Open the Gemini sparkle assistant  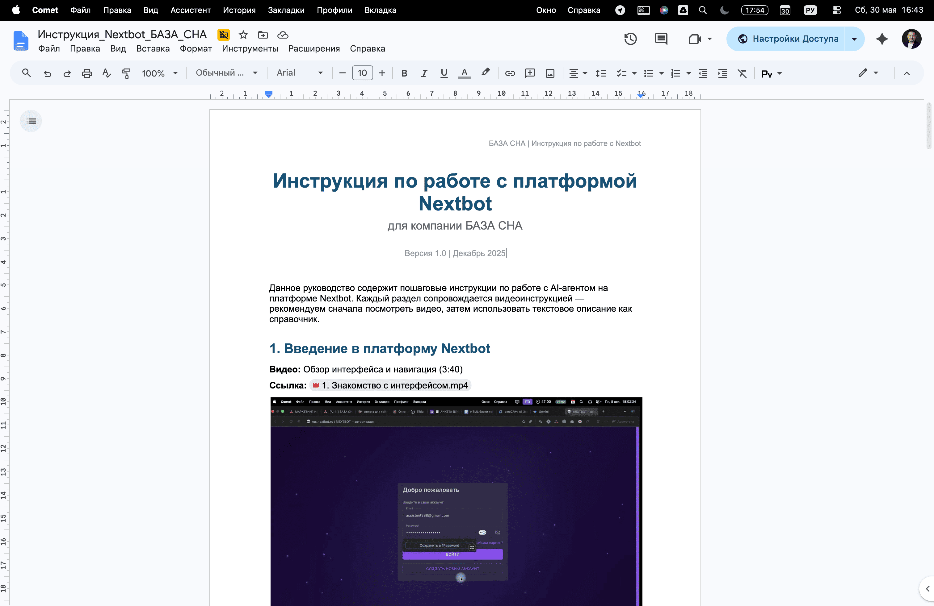882,39
